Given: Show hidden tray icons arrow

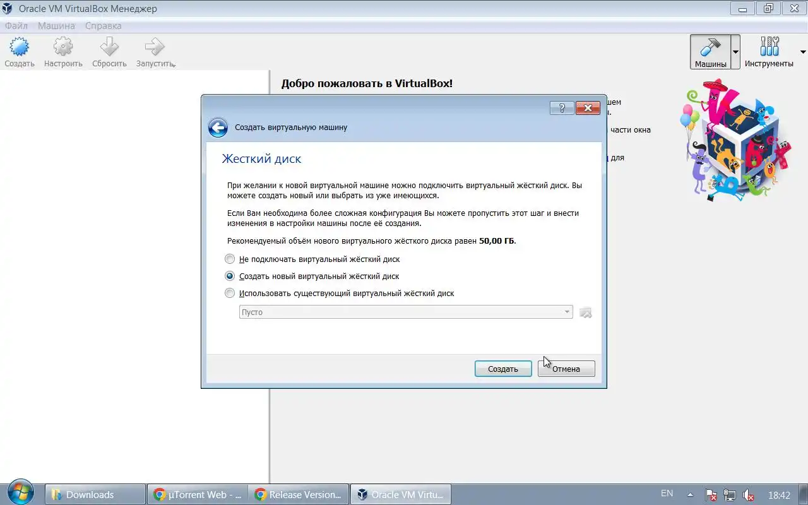Looking at the screenshot, I should point(690,495).
